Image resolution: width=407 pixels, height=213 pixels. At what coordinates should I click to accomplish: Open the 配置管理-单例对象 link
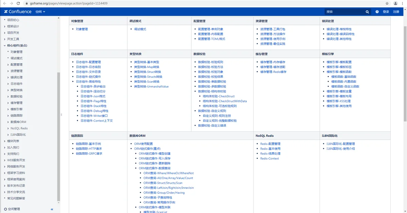tap(211, 29)
